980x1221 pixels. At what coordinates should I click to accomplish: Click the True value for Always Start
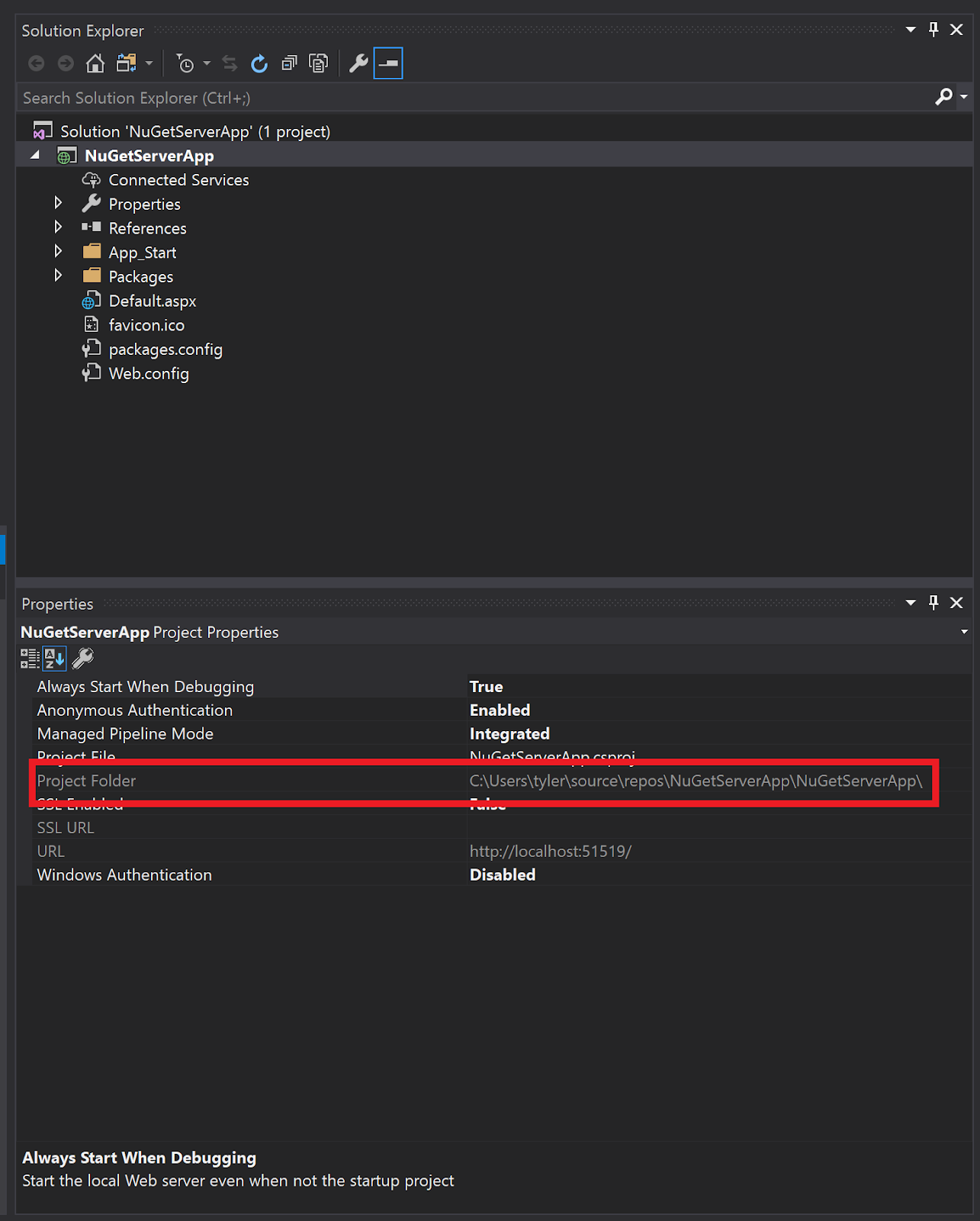pos(487,687)
